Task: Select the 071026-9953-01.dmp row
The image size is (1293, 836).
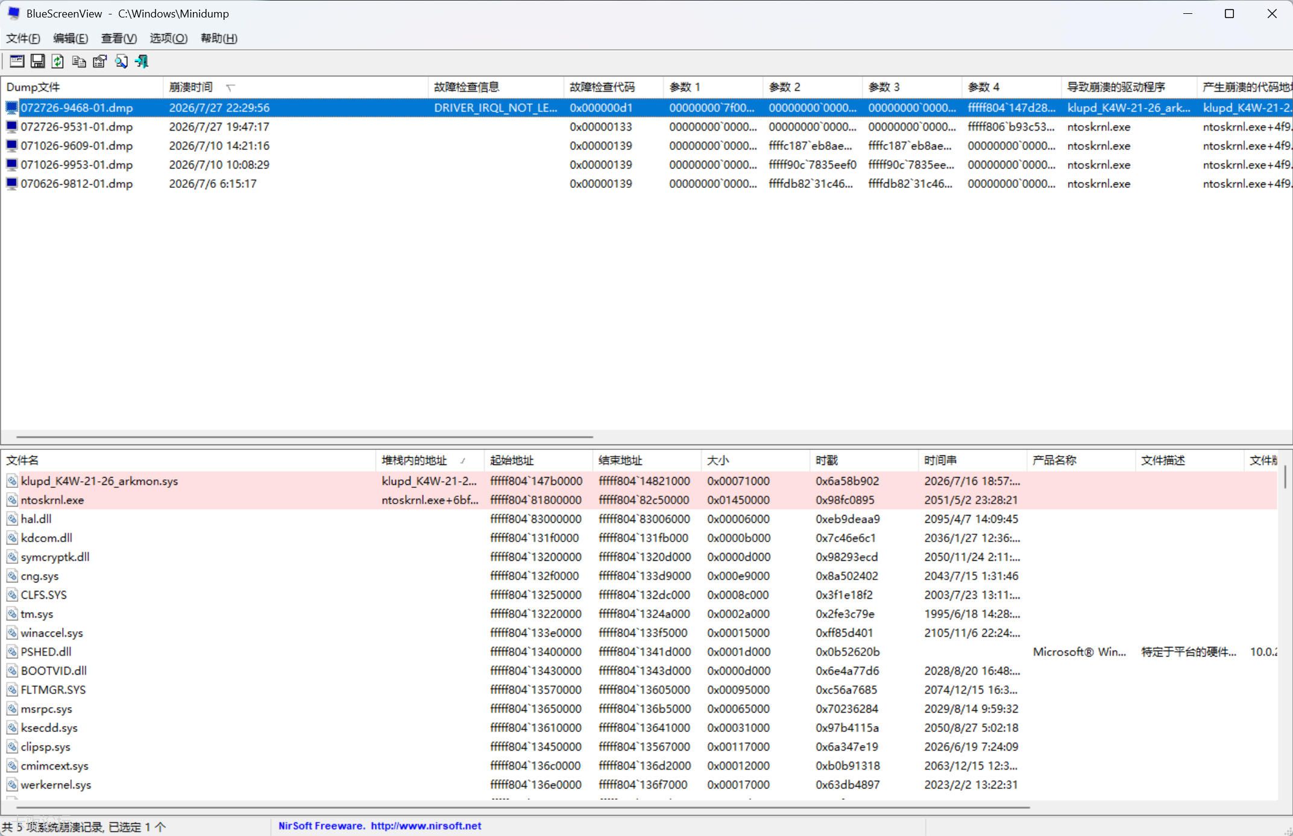Action: click(646, 165)
